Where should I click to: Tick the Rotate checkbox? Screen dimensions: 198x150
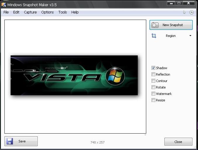click(x=153, y=87)
